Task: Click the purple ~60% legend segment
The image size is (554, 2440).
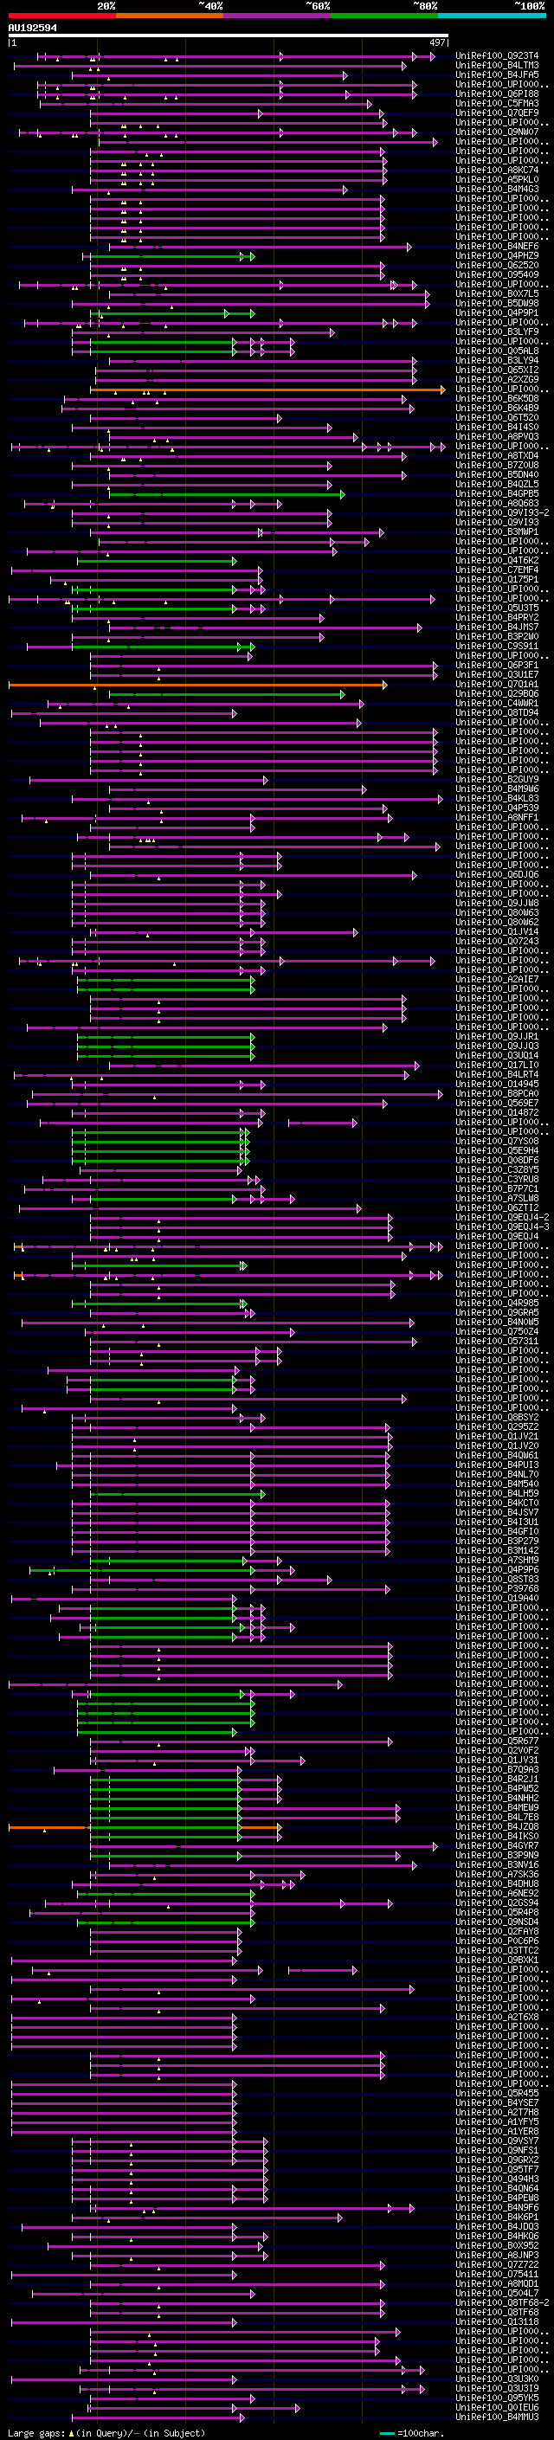Action: click(278, 16)
